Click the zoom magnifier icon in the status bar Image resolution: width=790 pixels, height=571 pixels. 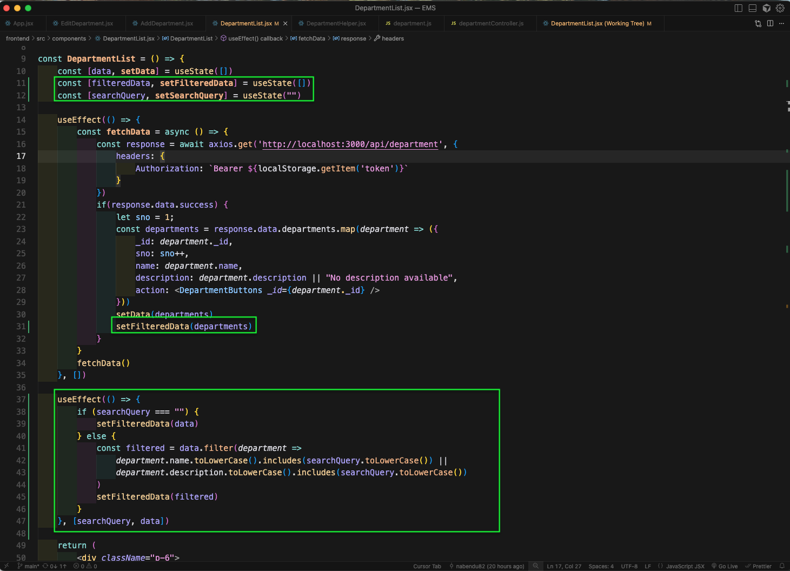(535, 566)
